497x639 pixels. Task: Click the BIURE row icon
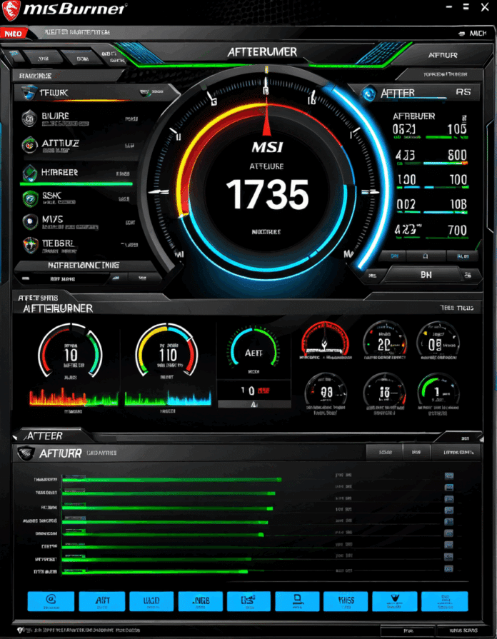29,119
